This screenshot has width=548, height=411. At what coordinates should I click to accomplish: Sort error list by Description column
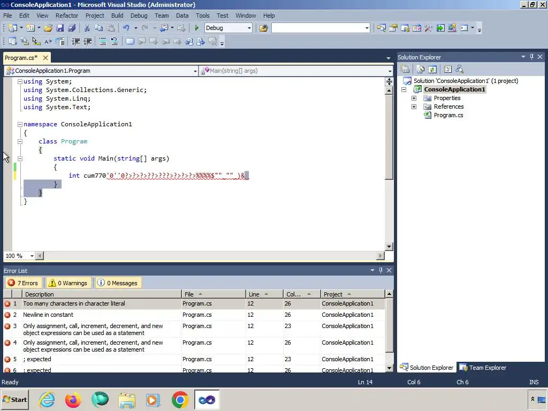click(x=101, y=294)
